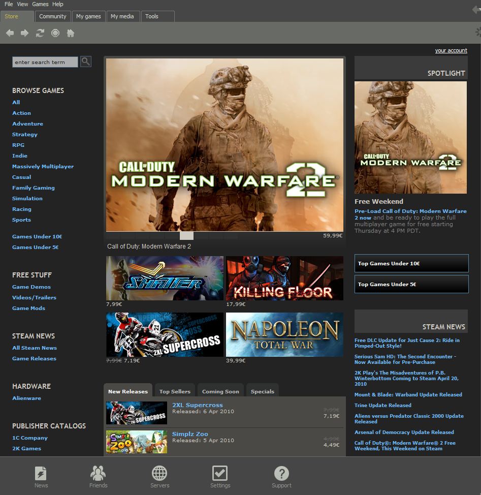
Task: Click the search magnifier button
Action: [86, 61]
